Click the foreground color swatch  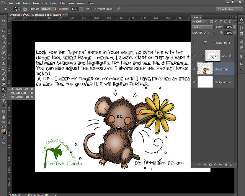tap(3, 131)
